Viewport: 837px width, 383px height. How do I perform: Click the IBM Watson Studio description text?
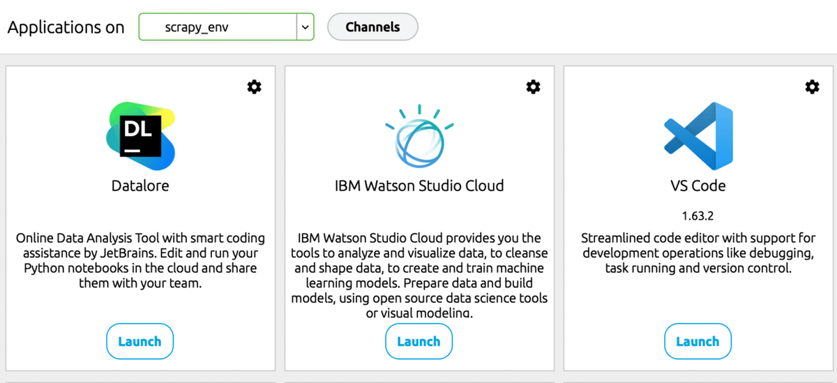419,276
